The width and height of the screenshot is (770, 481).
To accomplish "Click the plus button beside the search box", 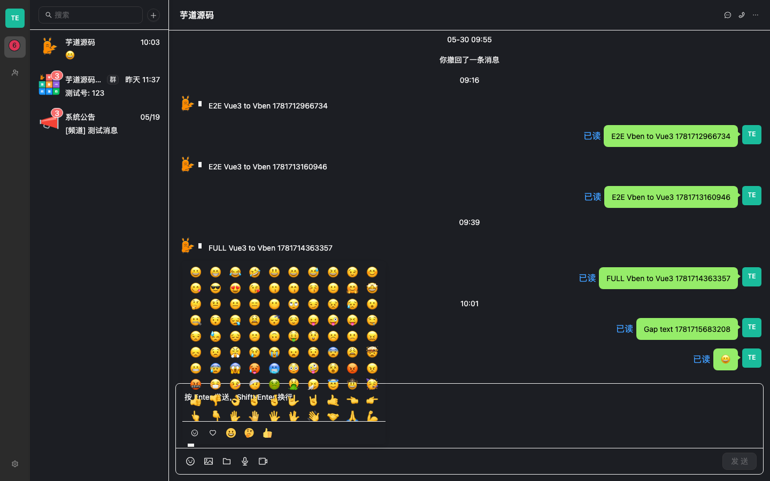I will click(x=153, y=15).
